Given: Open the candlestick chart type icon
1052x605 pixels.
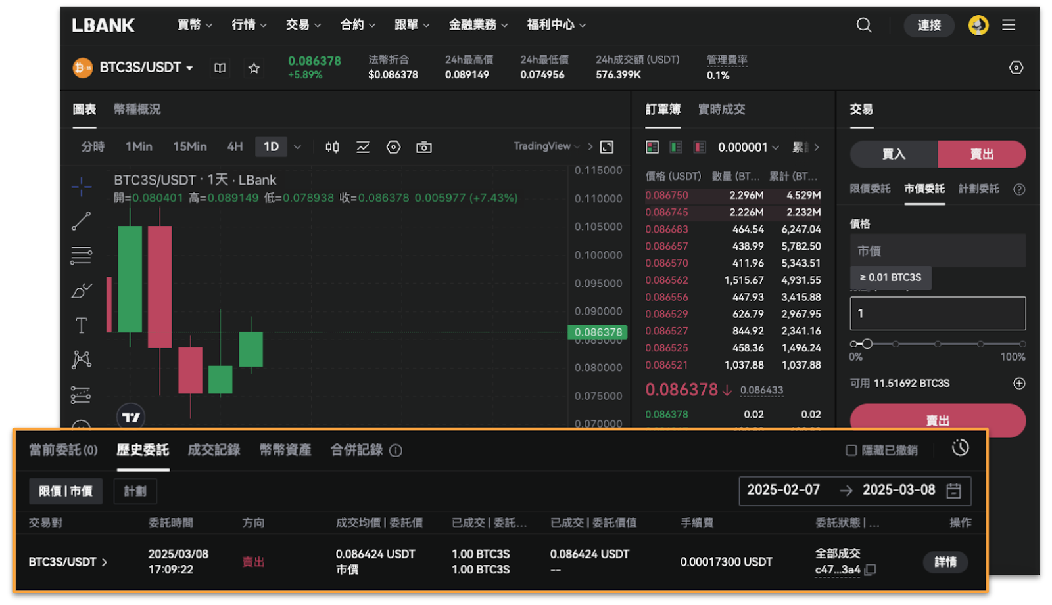Looking at the screenshot, I should pos(332,147).
